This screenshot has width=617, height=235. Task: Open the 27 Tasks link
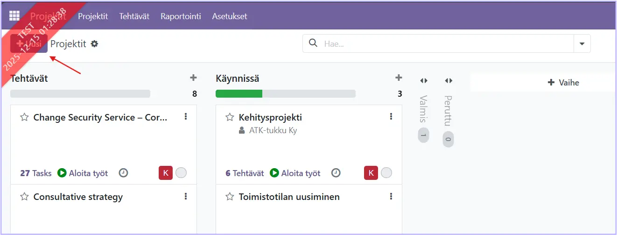point(36,173)
